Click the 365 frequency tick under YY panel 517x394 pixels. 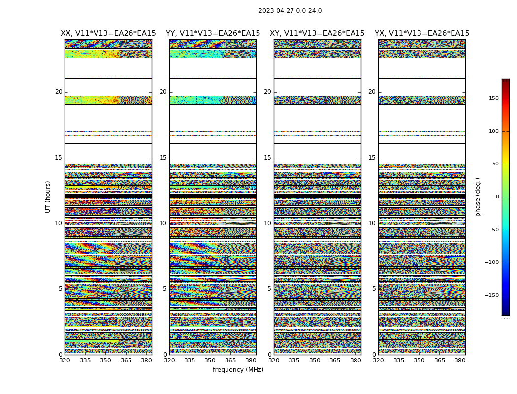point(230,361)
